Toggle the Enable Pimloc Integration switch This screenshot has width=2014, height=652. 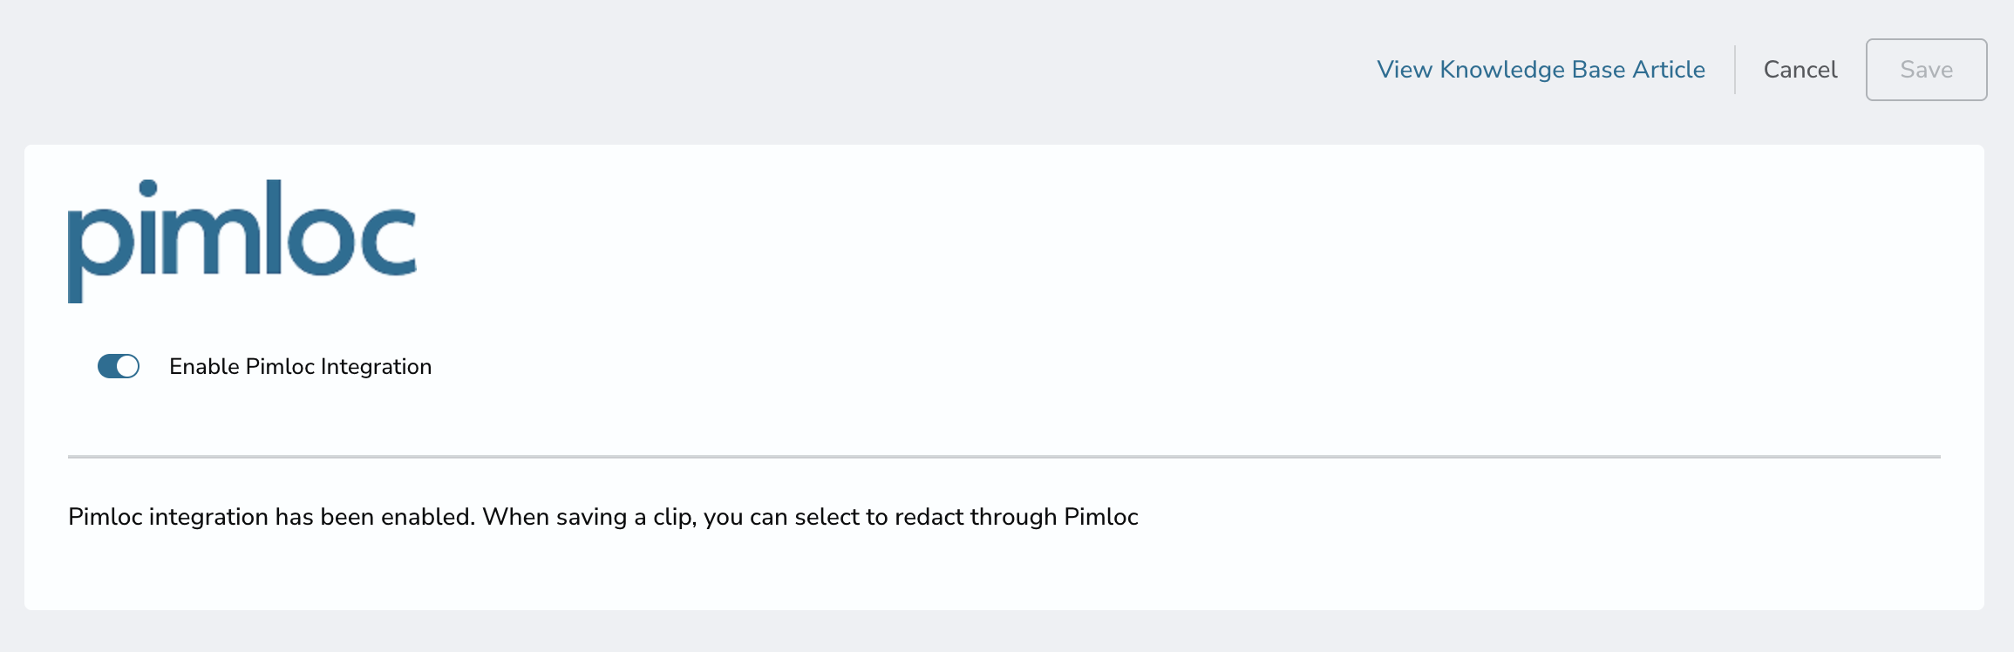click(x=119, y=366)
